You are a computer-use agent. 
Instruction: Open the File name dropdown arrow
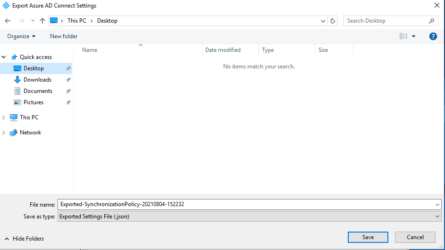pos(437,205)
